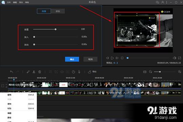
Task: Switch to the grey right settings tab
Action: (x=58, y=11)
